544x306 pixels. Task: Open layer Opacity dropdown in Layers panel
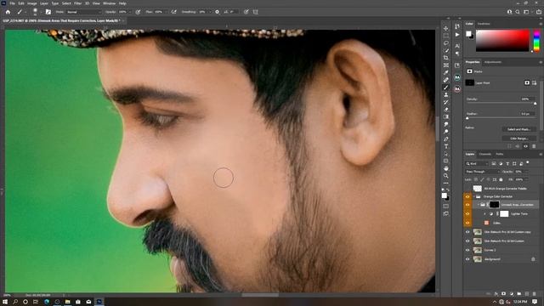tap(526, 172)
